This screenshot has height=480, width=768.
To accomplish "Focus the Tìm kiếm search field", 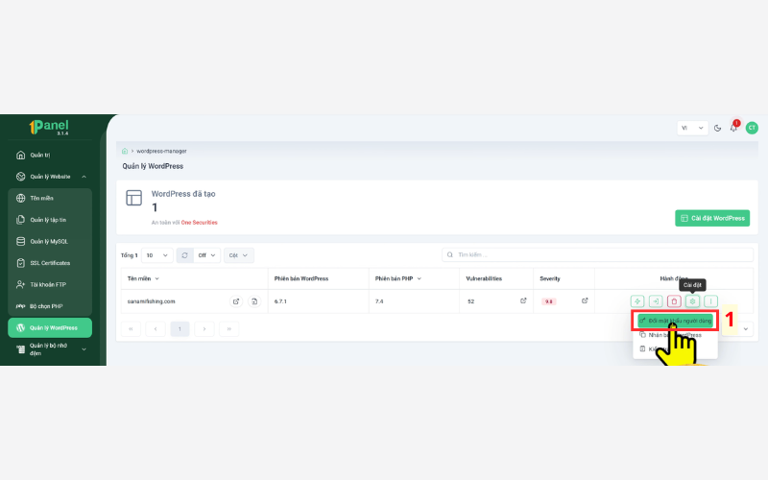I will click(597, 254).
